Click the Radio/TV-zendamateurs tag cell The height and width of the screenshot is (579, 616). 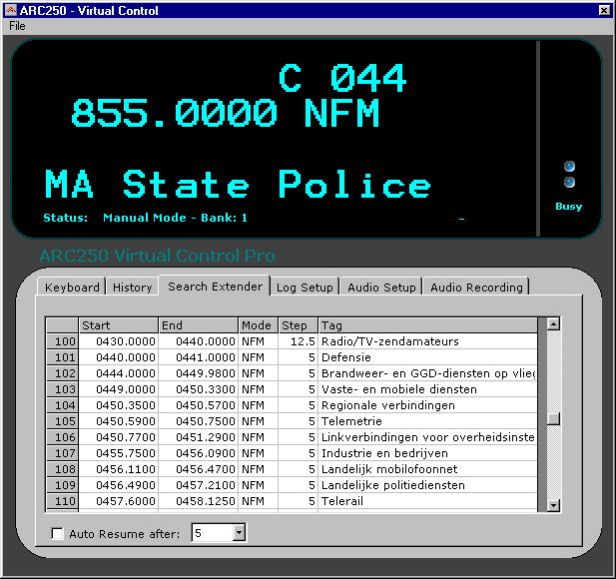pyautogui.click(x=428, y=341)
